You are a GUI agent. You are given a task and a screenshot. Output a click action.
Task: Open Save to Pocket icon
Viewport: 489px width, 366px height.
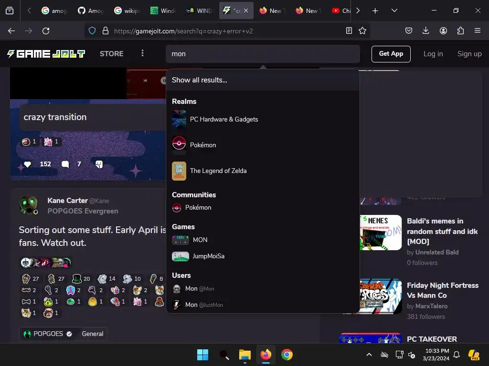pos(409,31)
